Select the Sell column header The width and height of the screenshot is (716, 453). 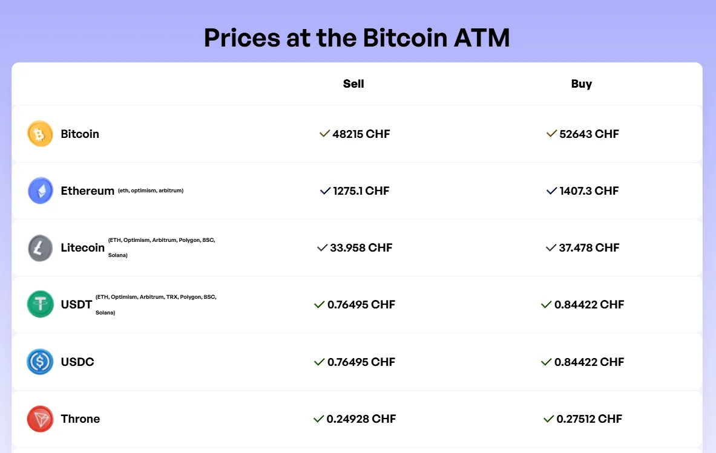click(353, 84)
